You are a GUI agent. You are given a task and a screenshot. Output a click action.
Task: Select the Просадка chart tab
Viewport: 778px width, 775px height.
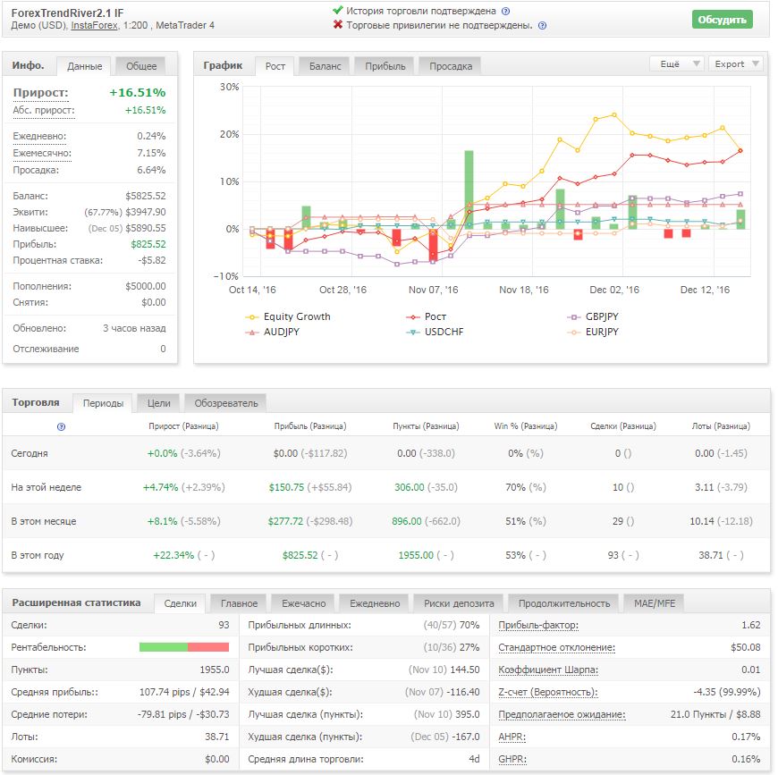pos(451,66)
